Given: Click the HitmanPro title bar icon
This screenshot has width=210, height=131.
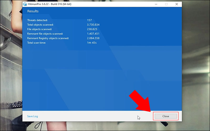Looking at the screenshot, I should (x=25, y=4).
